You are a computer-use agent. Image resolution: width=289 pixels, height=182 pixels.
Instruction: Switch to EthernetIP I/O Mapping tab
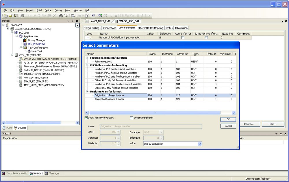[x=150, y=28]
